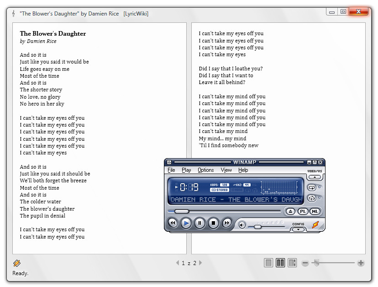Click Winamp eject/open file button
Viewport: 378px width, 287px height.
tap(290, 212)
